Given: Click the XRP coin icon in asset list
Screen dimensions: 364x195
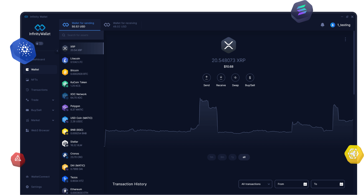Looking at the screenshot, I should coord(65,48).
